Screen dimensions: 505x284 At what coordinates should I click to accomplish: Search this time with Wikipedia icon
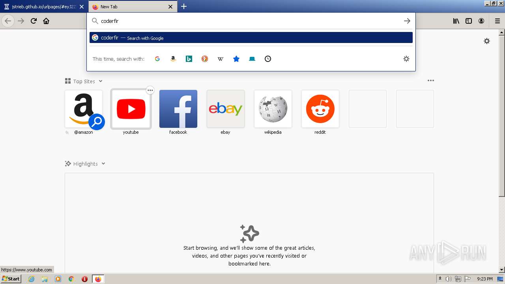[x=221, y=59]
